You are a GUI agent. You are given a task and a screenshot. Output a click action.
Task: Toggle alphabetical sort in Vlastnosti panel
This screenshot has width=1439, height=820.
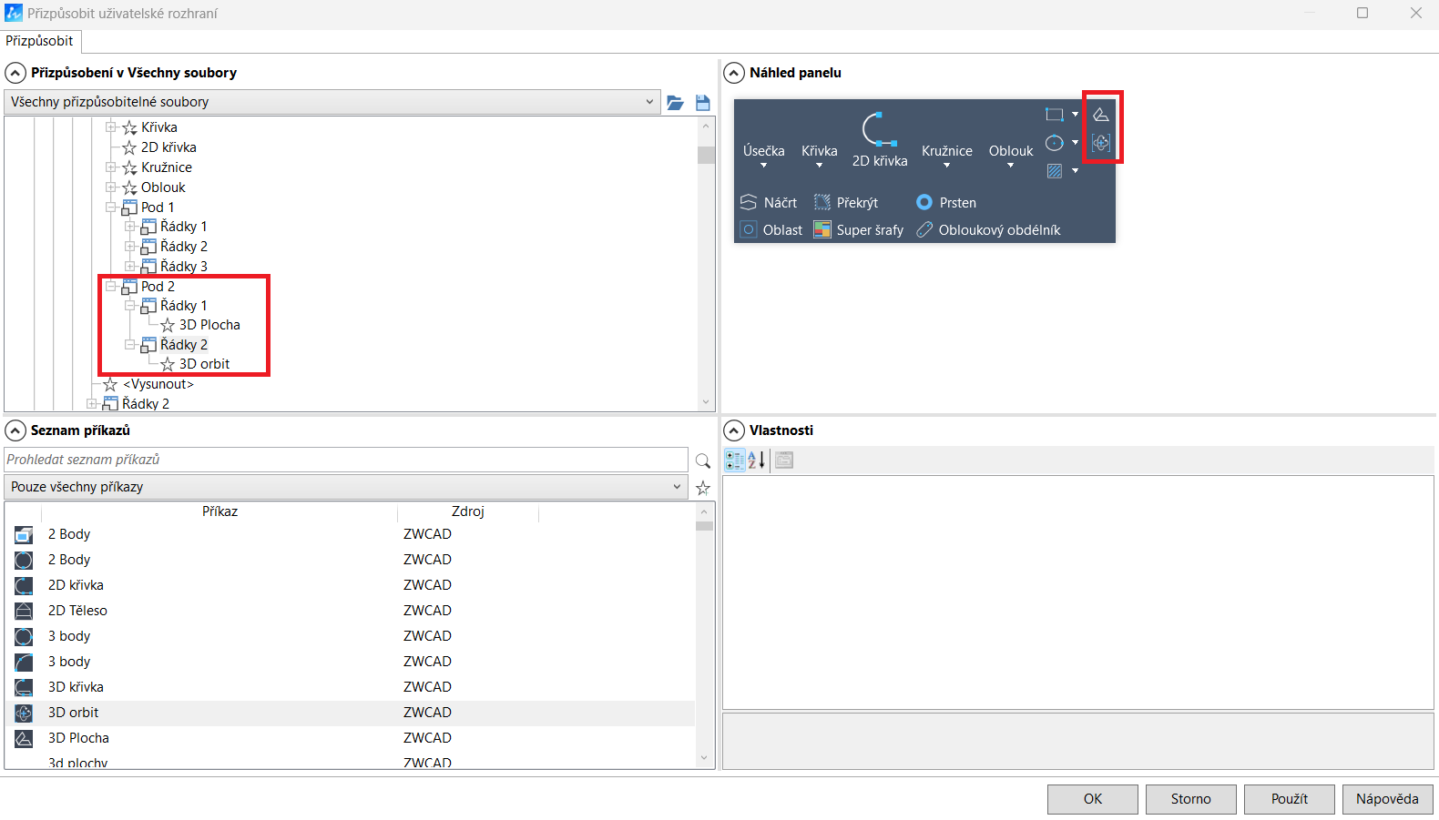tap(756, 461)
